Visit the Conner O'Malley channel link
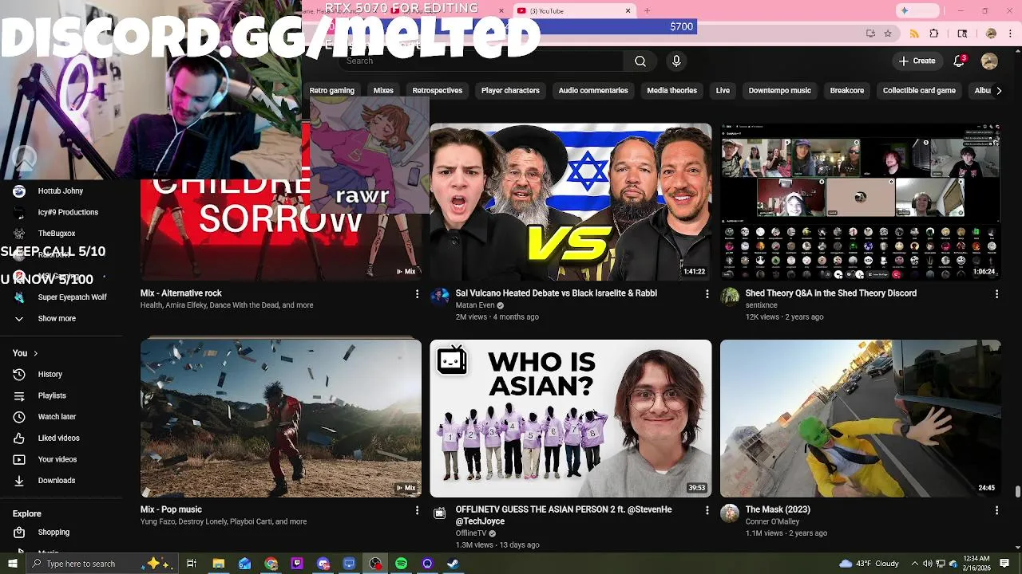The width and height of the screenshot is (1022, 574). coord(772,521)
